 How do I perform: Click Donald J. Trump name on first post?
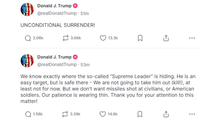(x=54, y=6)
